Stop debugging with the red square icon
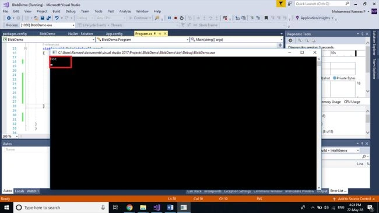The height and width of the screenshot is (213, 379). tap(176, 18)
